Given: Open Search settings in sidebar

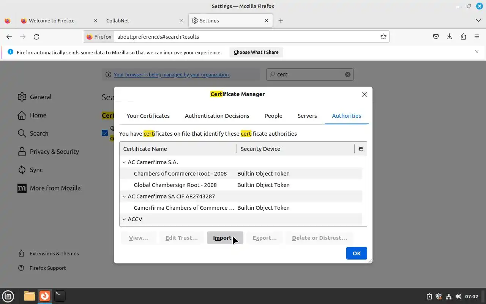Looking at the screenshot, I should click(33, 133).
